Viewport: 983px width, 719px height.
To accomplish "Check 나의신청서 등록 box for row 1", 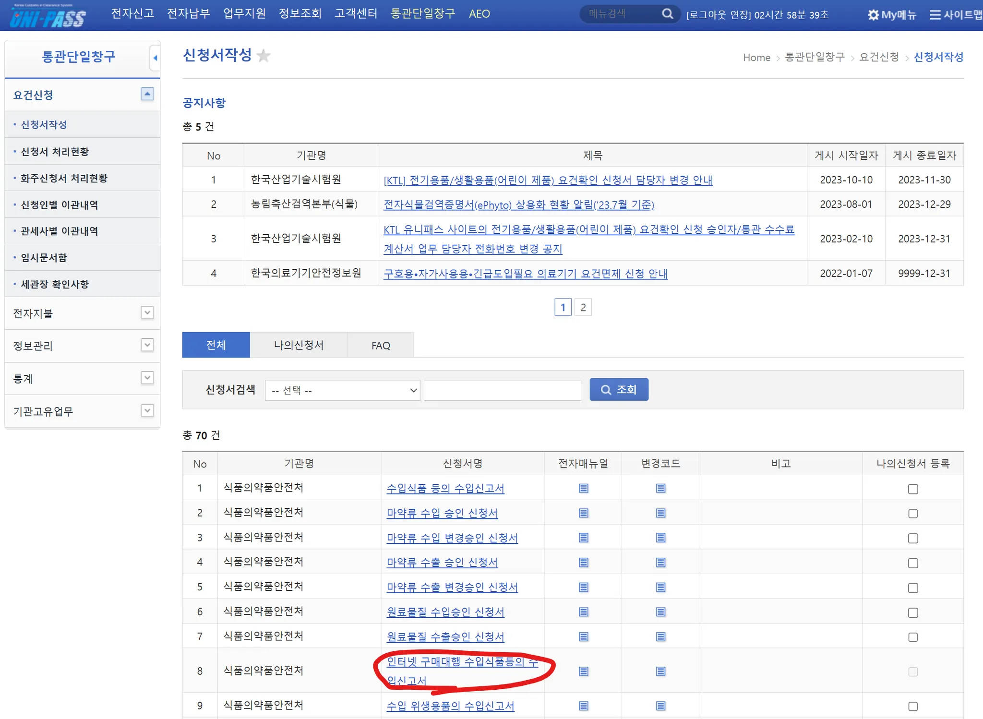I will [x=912, y=489].
